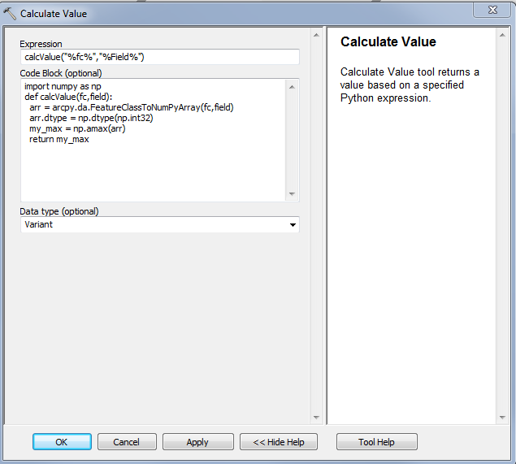Image resolution: width=516 pixels, height=464 pixels.
Task: Click the help panel's scroll down arrow
Action: click(x=502, y=417)
